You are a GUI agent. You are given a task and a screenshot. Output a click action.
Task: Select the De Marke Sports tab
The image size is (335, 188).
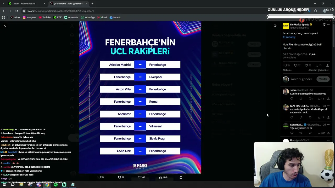pyautogui.click(x=68, y=4)
